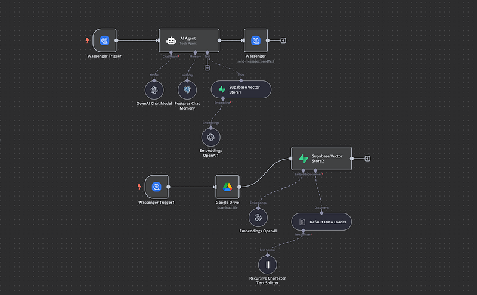Click the Wassenger sendText node
The image size is (477, 295).
(256, 41)
